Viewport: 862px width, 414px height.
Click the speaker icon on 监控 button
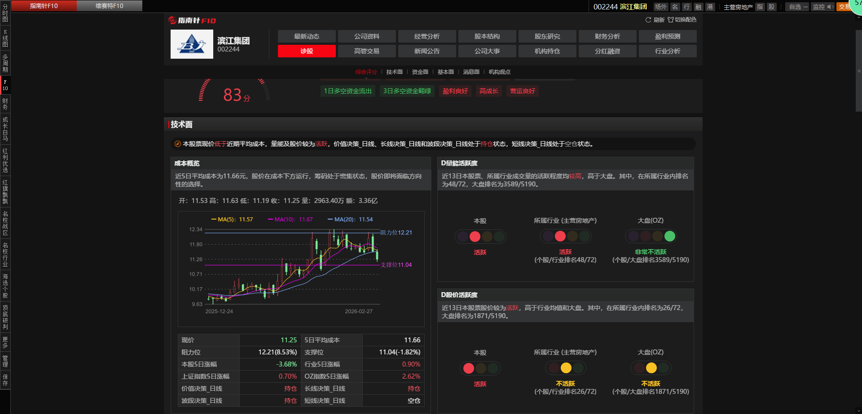click(x=831, y=7)
